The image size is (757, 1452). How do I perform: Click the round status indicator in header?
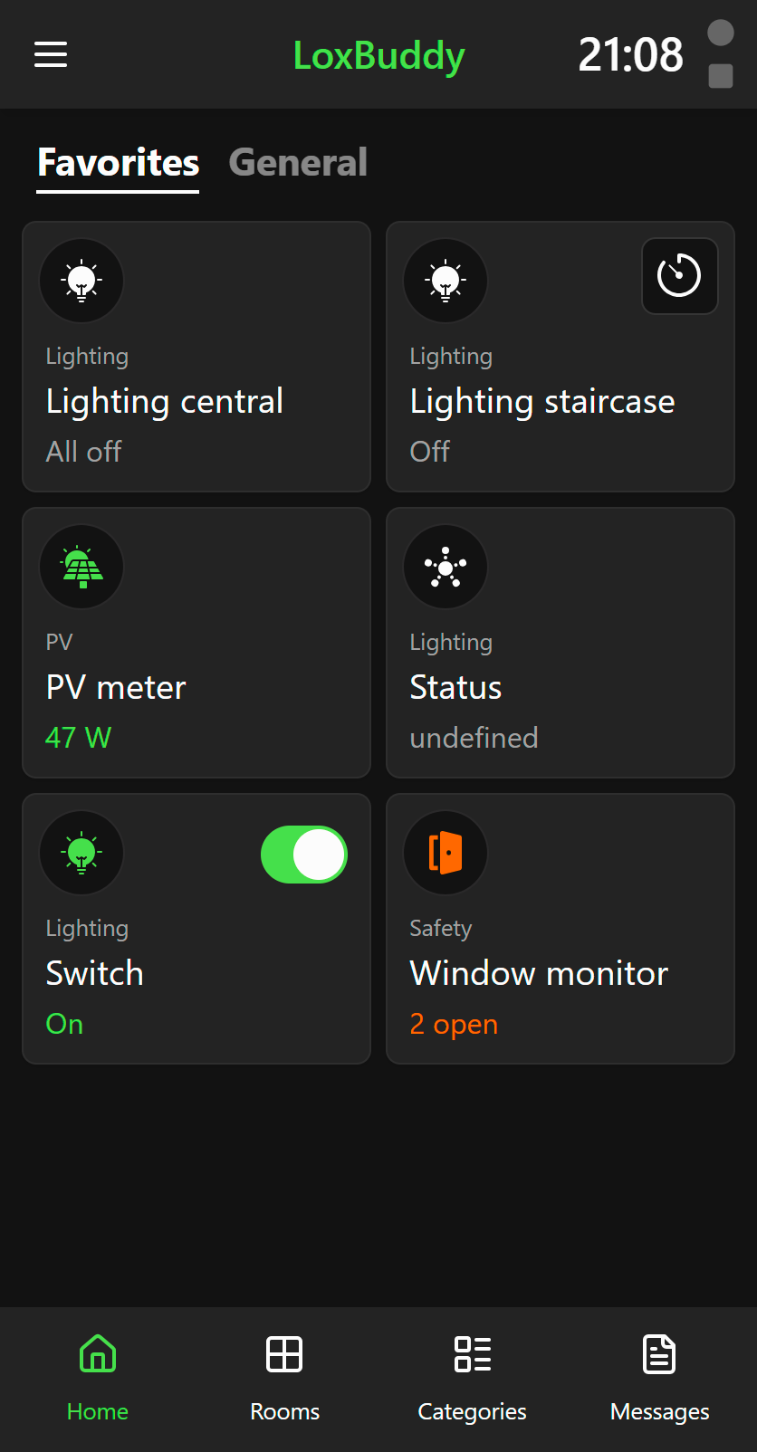coord(721,33)
